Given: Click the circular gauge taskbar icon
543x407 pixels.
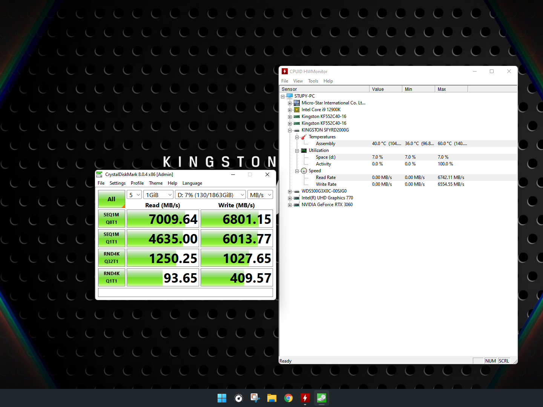Looking at the screenshot, I should [x=239, y=398].
